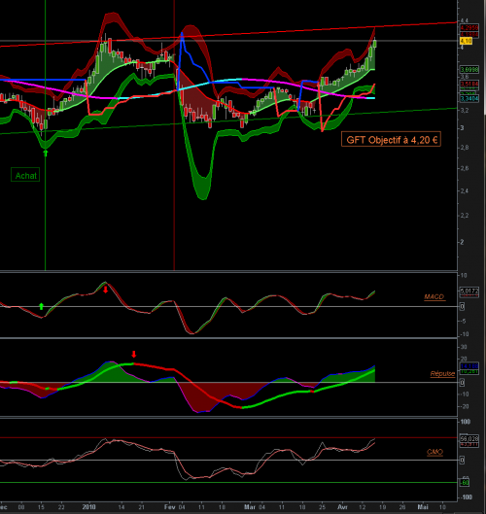Open the MACD indicator label
Image resolution: width=486 pixels, height=514 pixels.
[434, 297]
